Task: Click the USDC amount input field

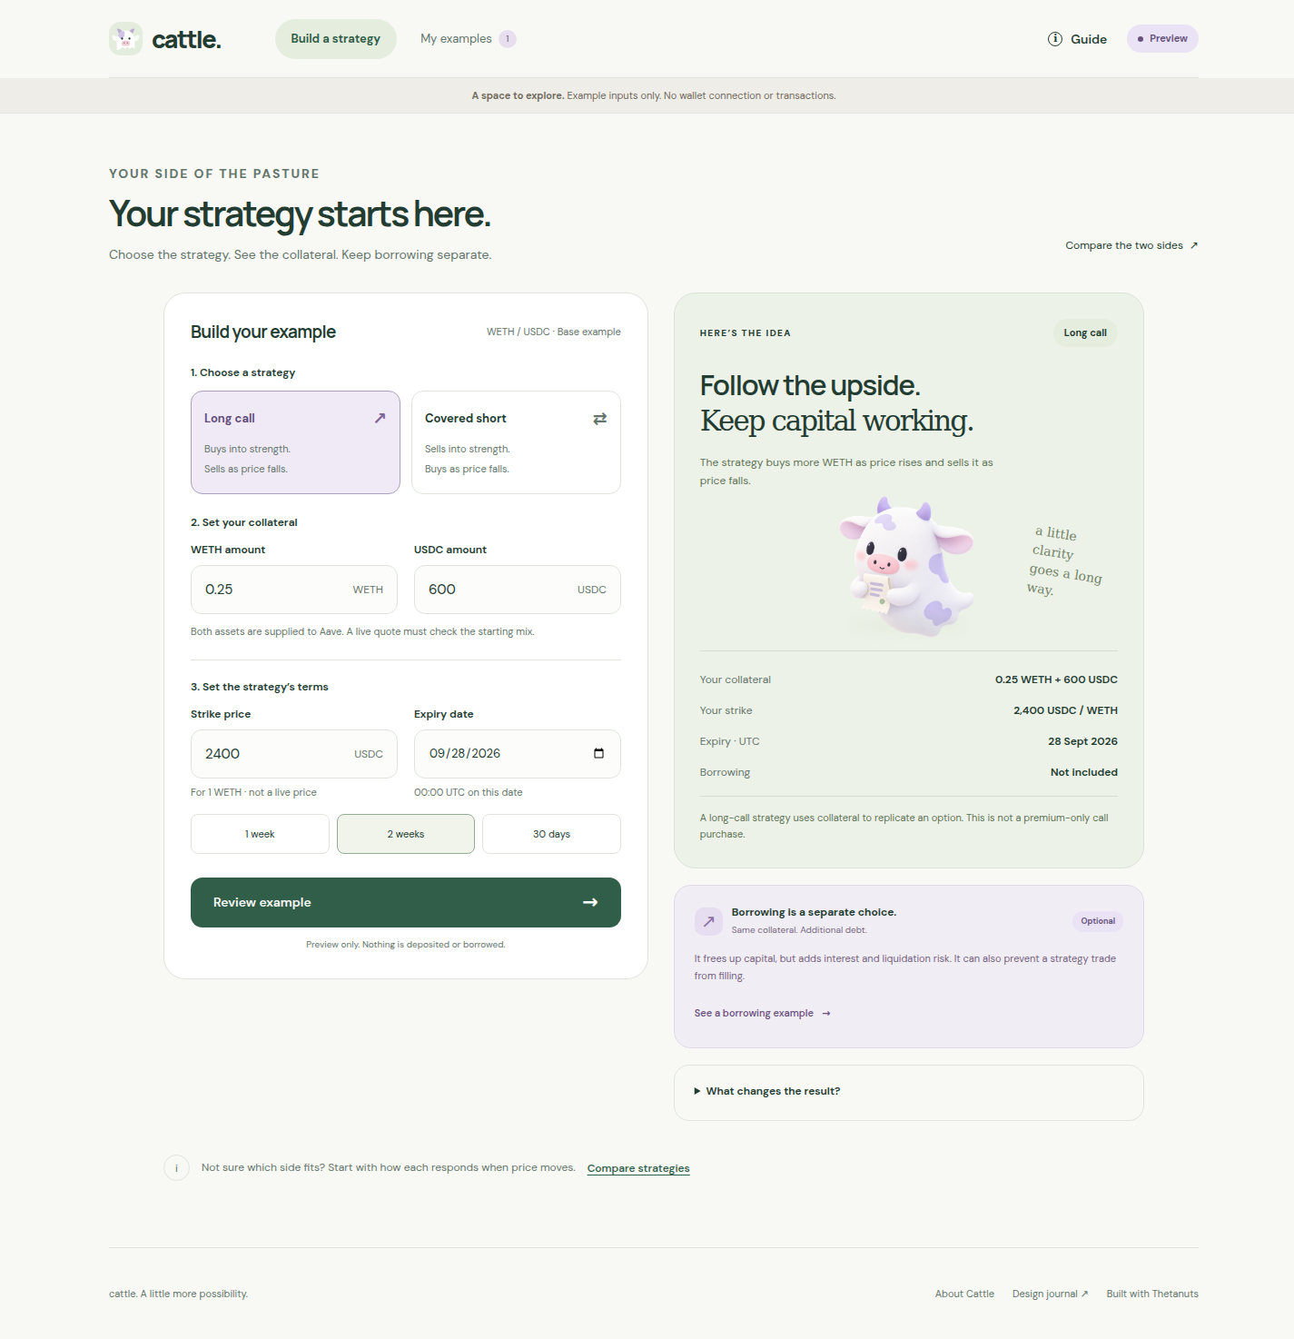Action: (518, 590)
